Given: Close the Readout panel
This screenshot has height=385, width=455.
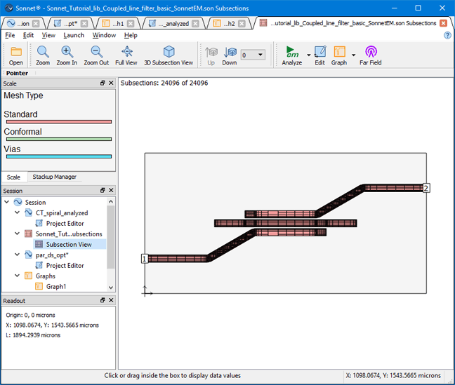Looking at the screenshot, I should point(111,300).
